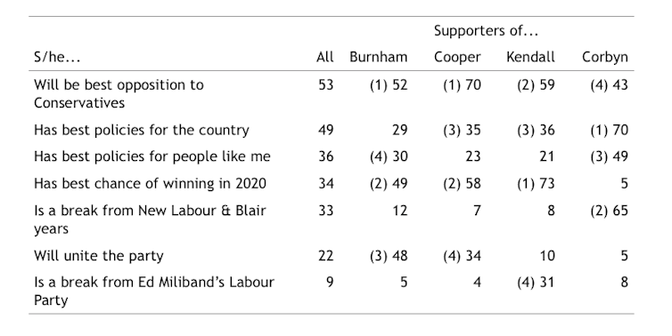Viewport: 672px width, 336px height.
Task: Click the '(3) 48' cell under Burnham
Action: [389, 256]
